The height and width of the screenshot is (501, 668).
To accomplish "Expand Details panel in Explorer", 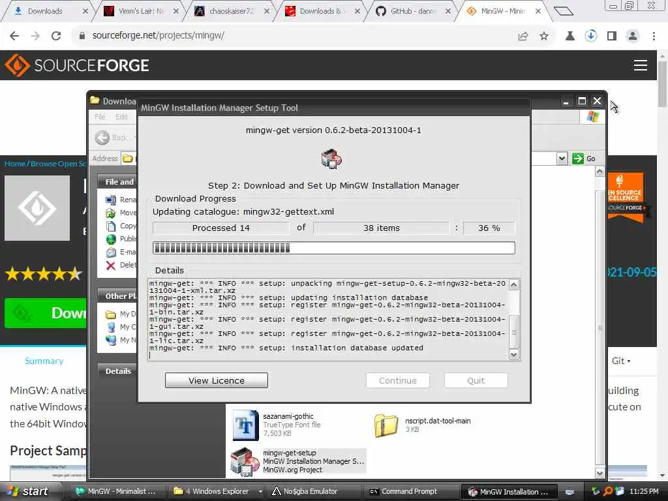I will tap(117, 371).
